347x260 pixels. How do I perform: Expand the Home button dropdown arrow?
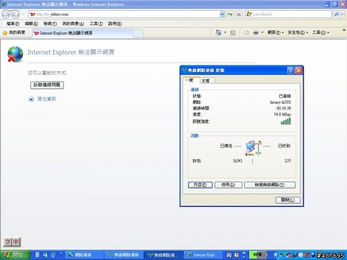226,32
